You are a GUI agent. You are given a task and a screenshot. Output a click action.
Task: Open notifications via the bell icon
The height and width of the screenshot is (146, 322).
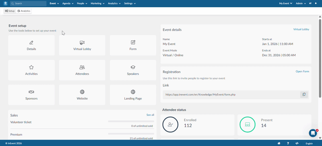(x=316, y=4)
